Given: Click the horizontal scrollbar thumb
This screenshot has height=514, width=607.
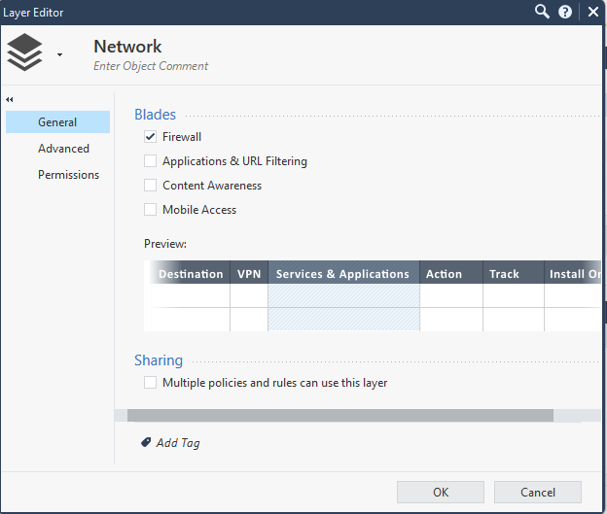Looking at the screenshot, I should click(x=339, y=415).
